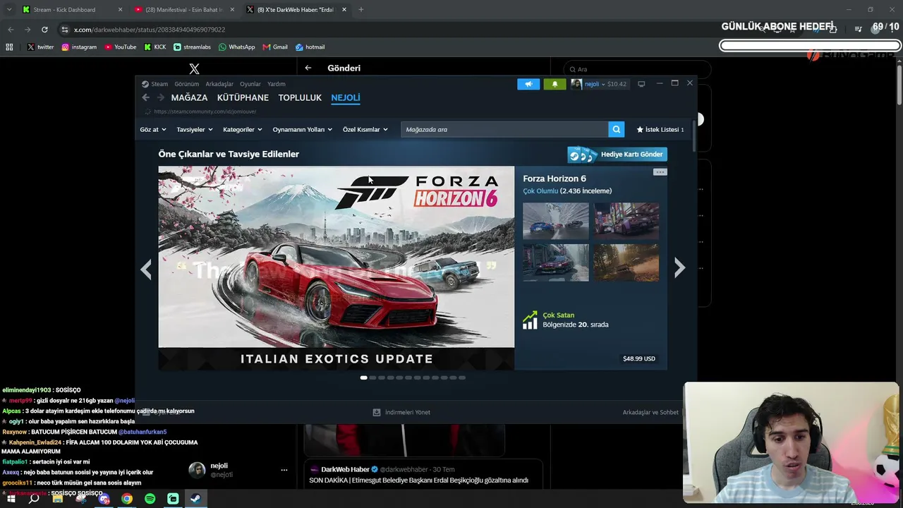
Task: Click the Hediye Kartı Gönder button
Action: tap(617, 155)
